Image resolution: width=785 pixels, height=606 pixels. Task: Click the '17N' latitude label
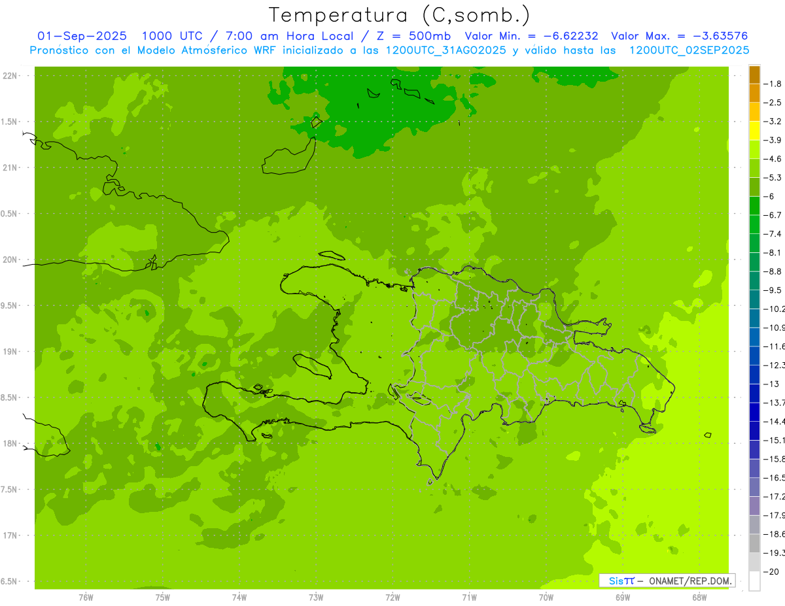(x=10, y=535)
